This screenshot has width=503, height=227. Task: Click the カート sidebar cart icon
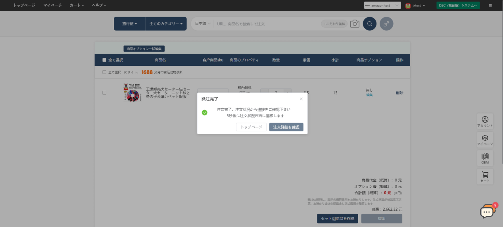(x=485, y=177)
